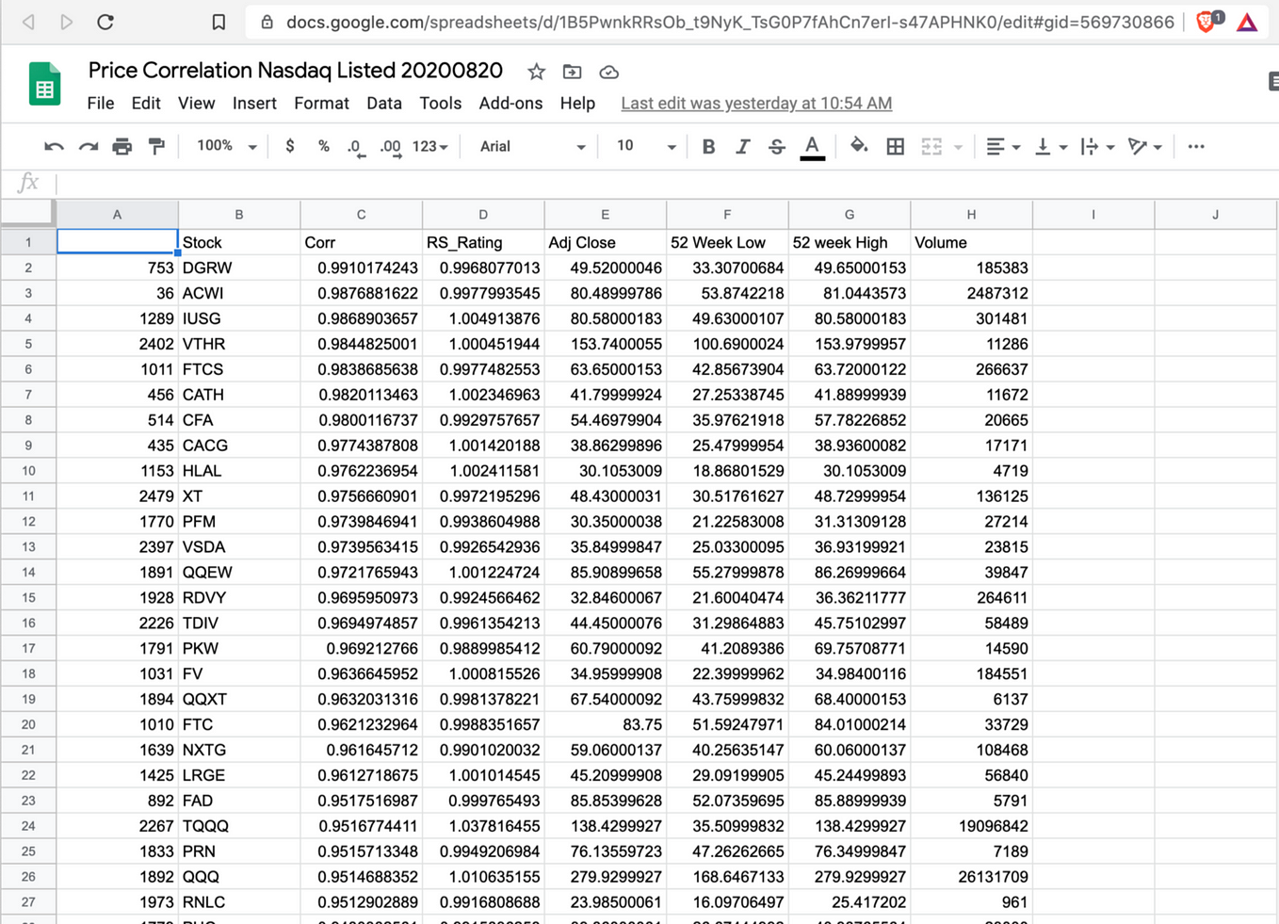The width and height of the screenshot is (1279, 924).
Task: Select row 10 header
Action: click(28, 471)
